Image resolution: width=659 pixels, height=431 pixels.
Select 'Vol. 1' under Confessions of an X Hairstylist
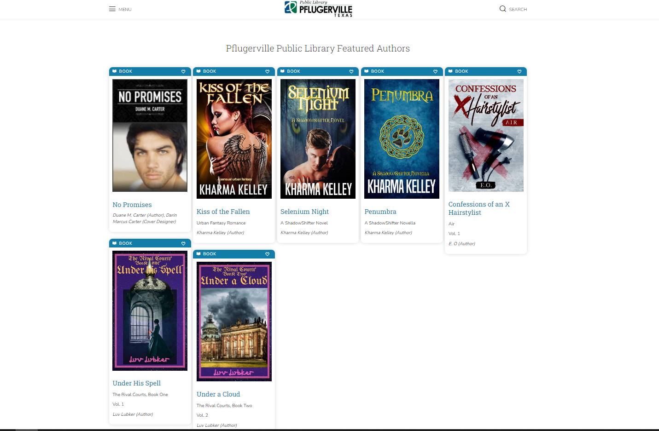(x=454, y=234)
